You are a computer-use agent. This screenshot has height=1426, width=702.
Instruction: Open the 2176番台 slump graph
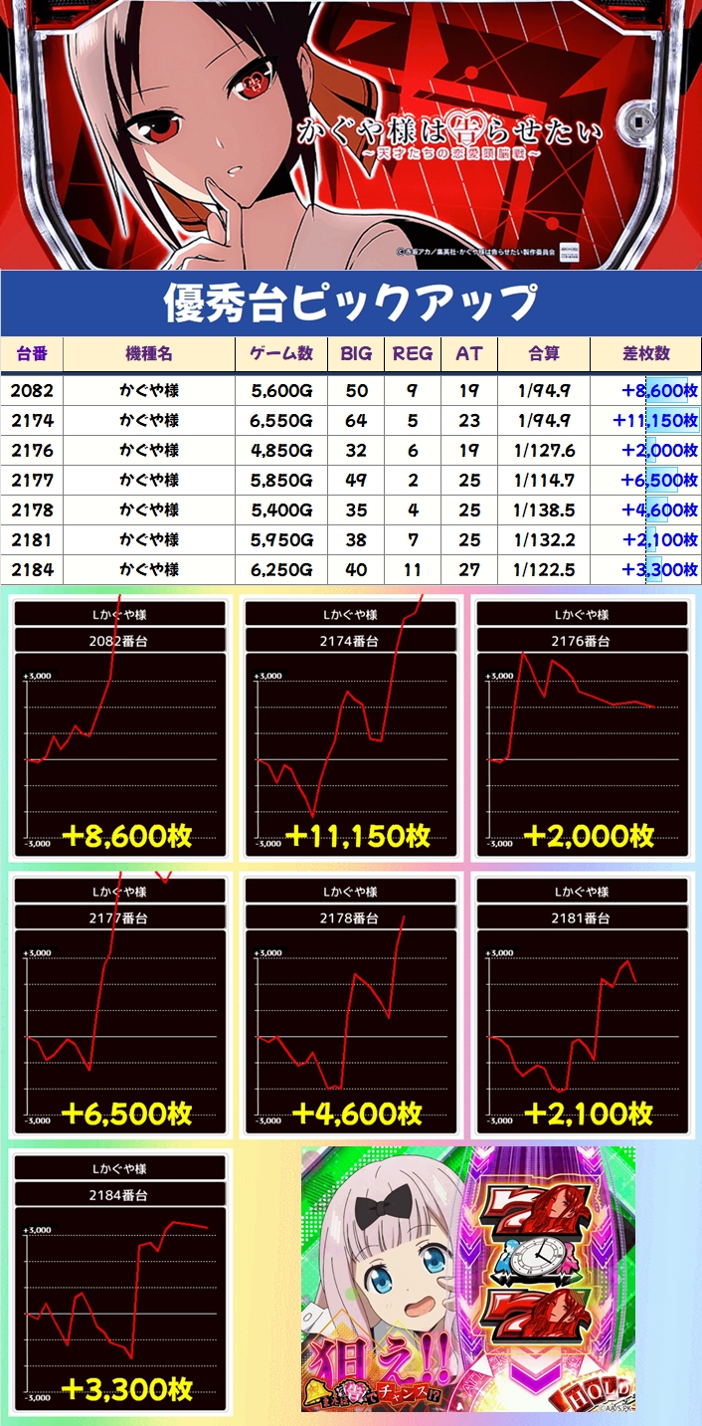[x=582, y=728]
